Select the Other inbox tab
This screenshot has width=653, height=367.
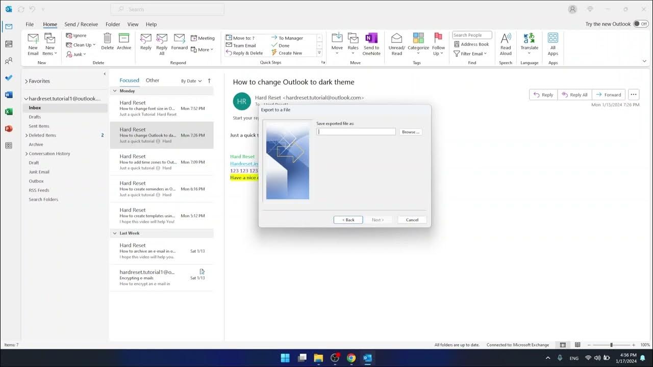pyautogui.click(x=152, y=80)
